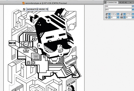Click the tracking stepper arrows
134x91 pixels.
pos(124,17)
